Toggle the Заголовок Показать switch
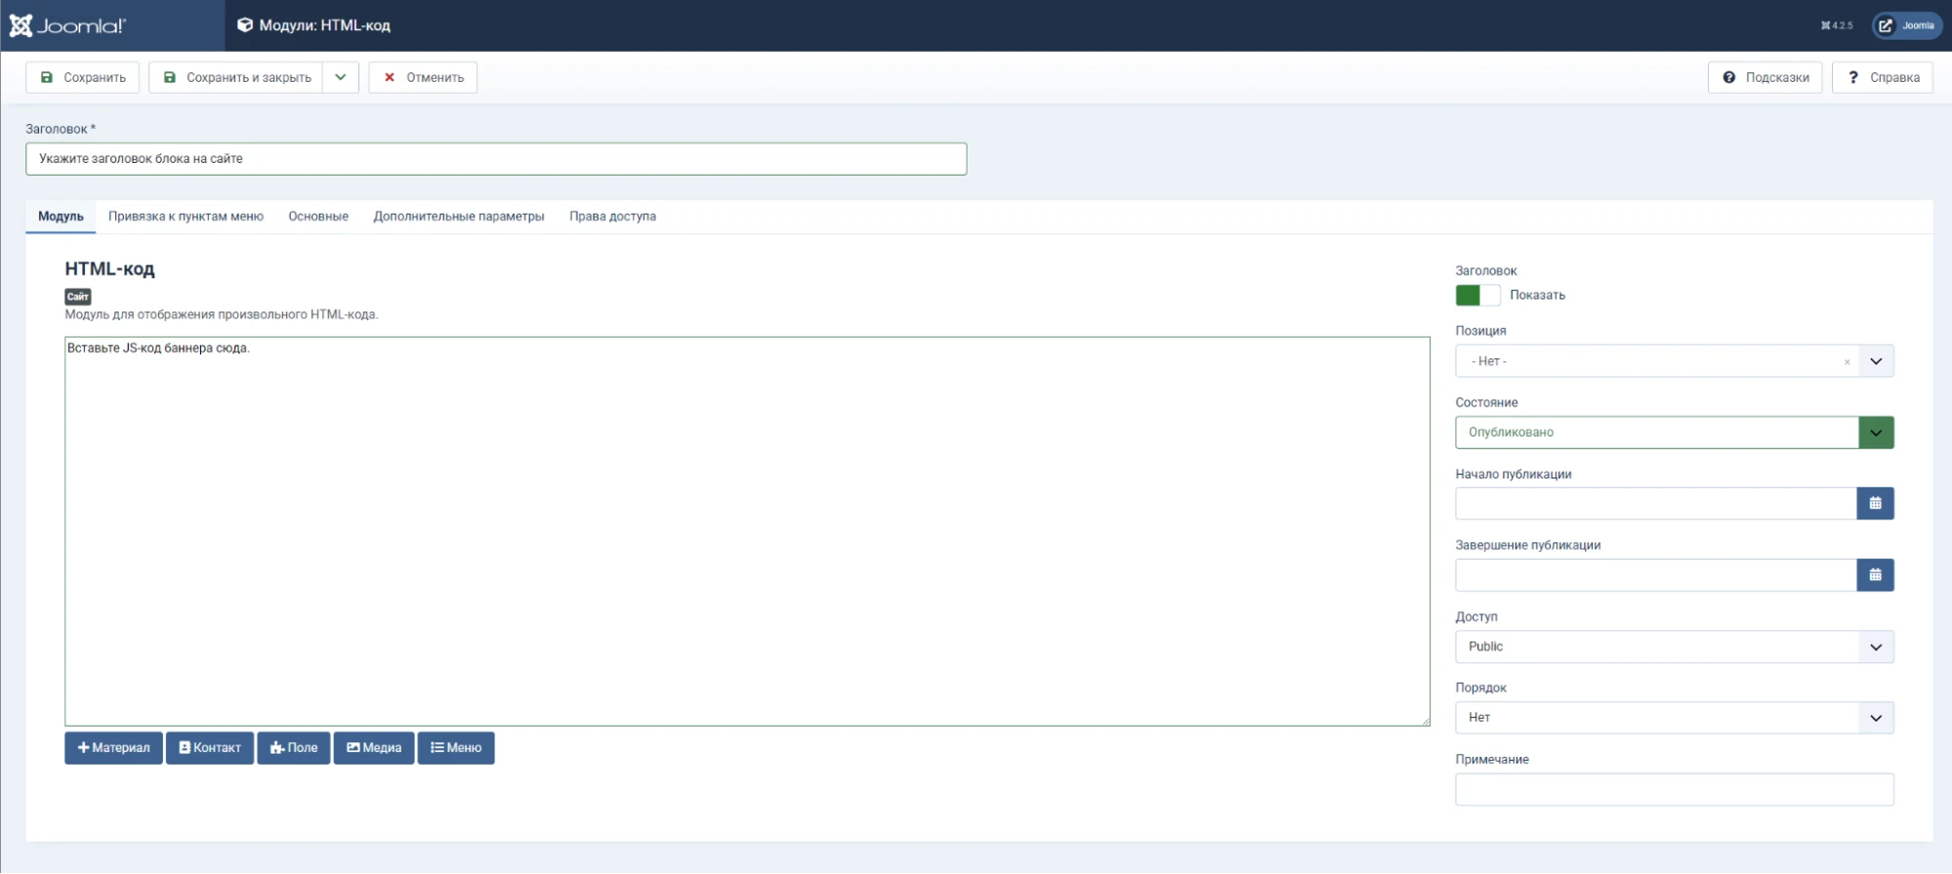 click(x=1476, y=295)
